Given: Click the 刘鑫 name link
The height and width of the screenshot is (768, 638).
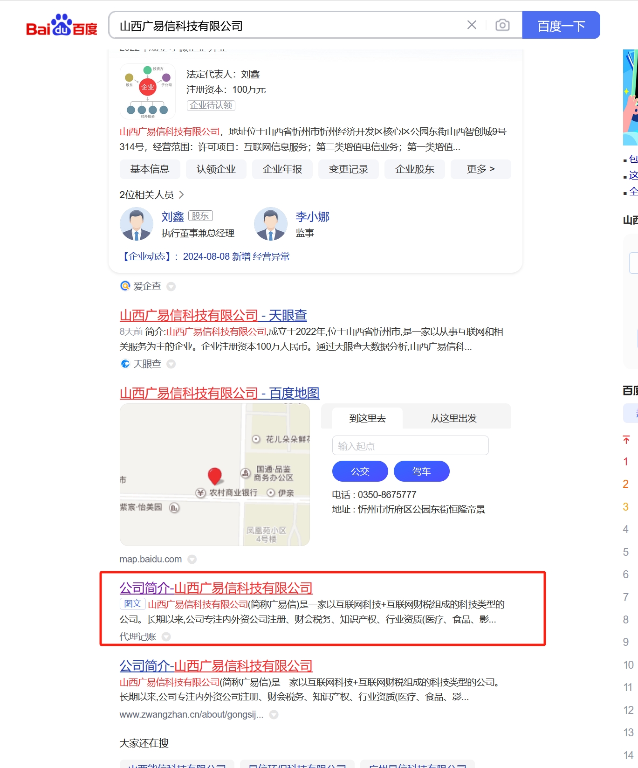Looking at the screenshot, I should click(x=173, y=217).
